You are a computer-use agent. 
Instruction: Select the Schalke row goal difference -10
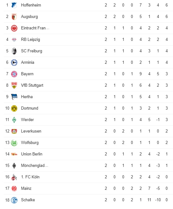[158, 200]
